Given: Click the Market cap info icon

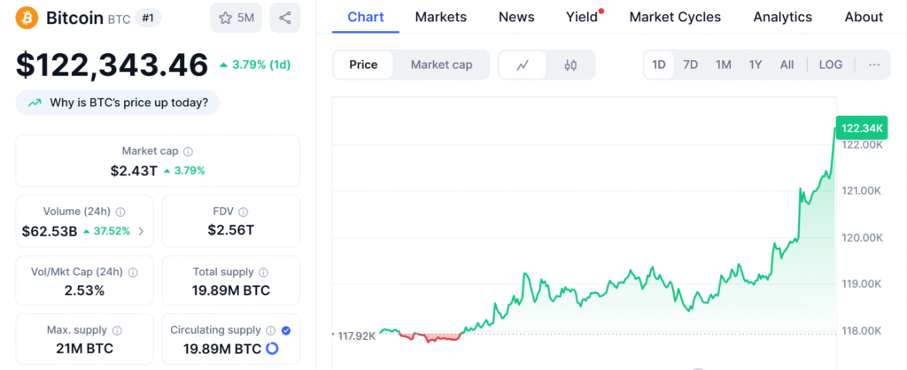Looking at the screenshot, I should pos(188,151).
